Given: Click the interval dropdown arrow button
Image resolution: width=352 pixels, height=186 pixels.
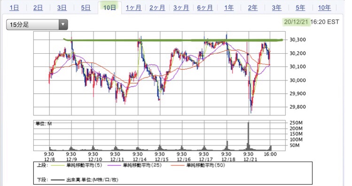Looking at the screenshot, I should pyautogui.click(x=63, y=24).
